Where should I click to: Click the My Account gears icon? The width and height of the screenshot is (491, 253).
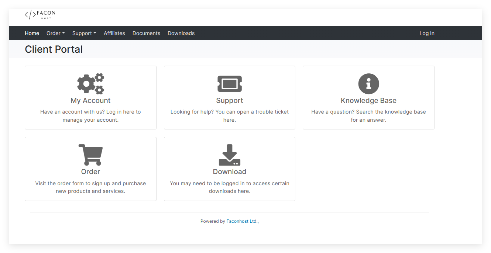click(90, 84)
